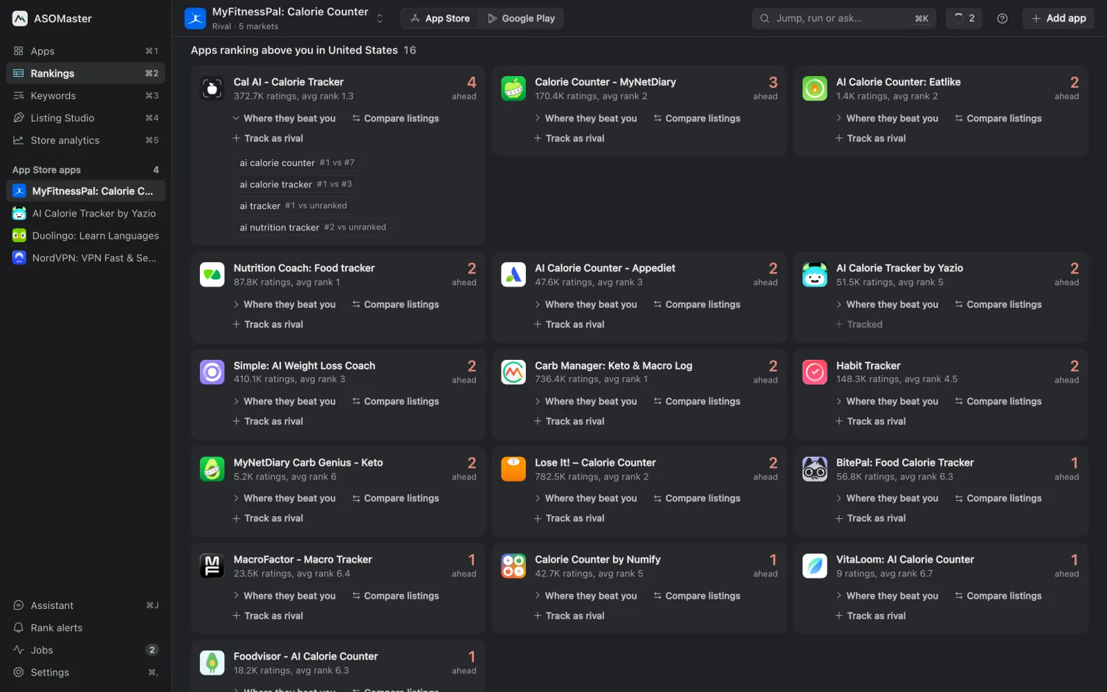Click the MyFitnessPal header app icon
Image resolution: width=1107 pixels, height=692 pixels.
[x=195, y=19]
